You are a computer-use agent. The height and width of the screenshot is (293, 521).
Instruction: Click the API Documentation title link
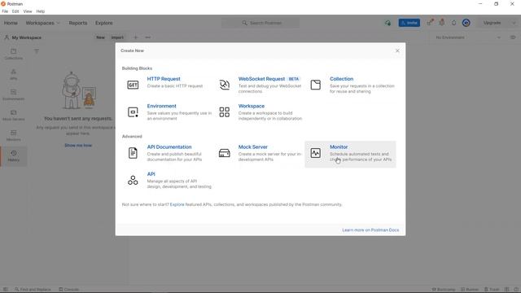pyautogui.click(x=169, y=146)
